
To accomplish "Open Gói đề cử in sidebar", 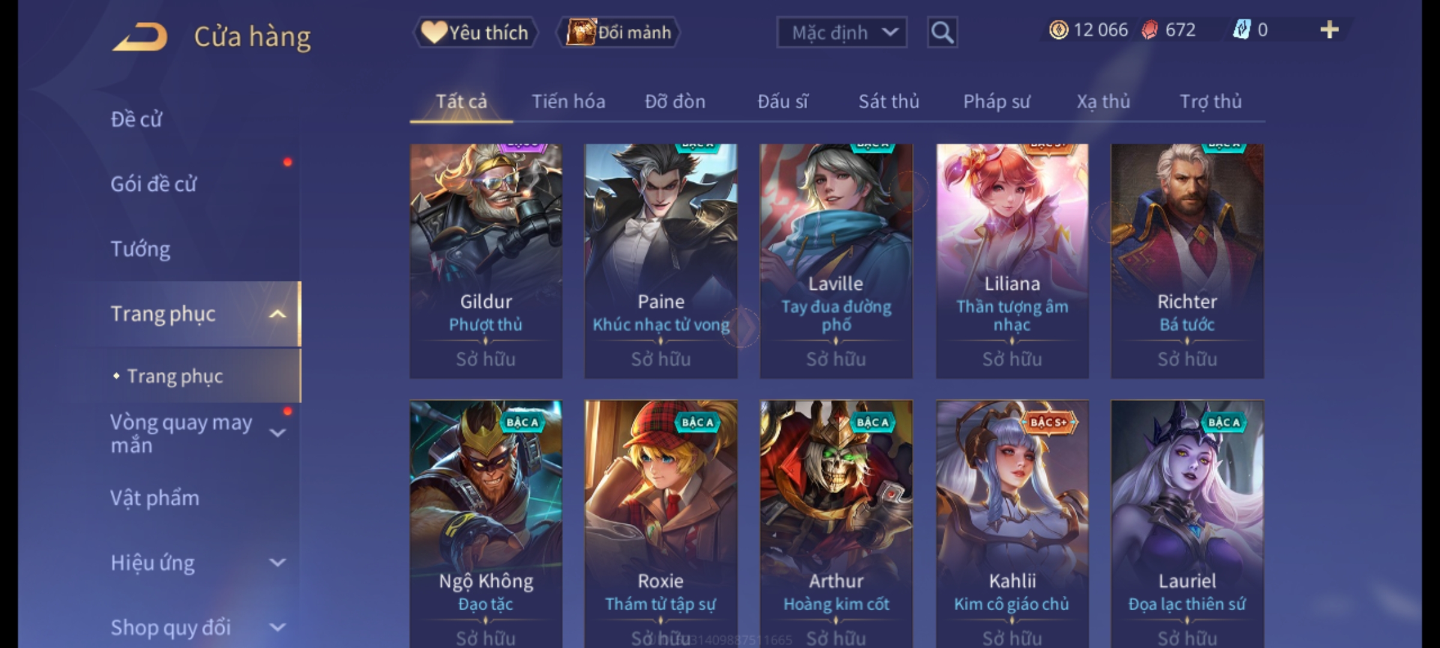I will [154, 184].
